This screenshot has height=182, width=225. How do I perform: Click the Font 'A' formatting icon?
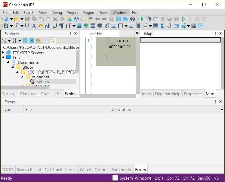34,26
